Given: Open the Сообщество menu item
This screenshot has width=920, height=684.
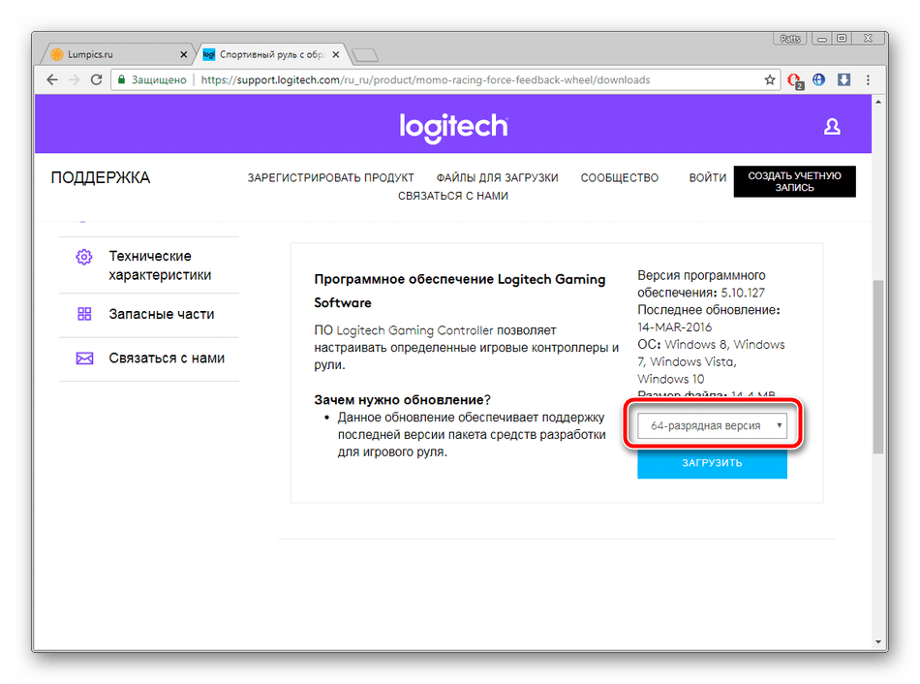Looking at the screenshot, I should pos(619,178).
